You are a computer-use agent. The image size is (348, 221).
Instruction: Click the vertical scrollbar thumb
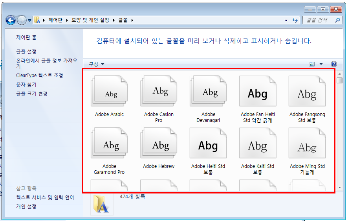pyautogui.click(x=340, y=80)
